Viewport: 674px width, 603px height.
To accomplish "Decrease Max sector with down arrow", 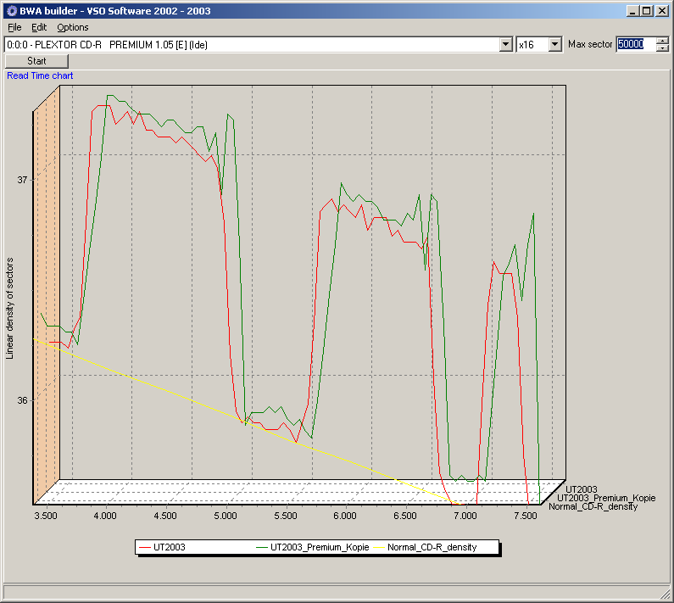I will click(x=663, y=48).
